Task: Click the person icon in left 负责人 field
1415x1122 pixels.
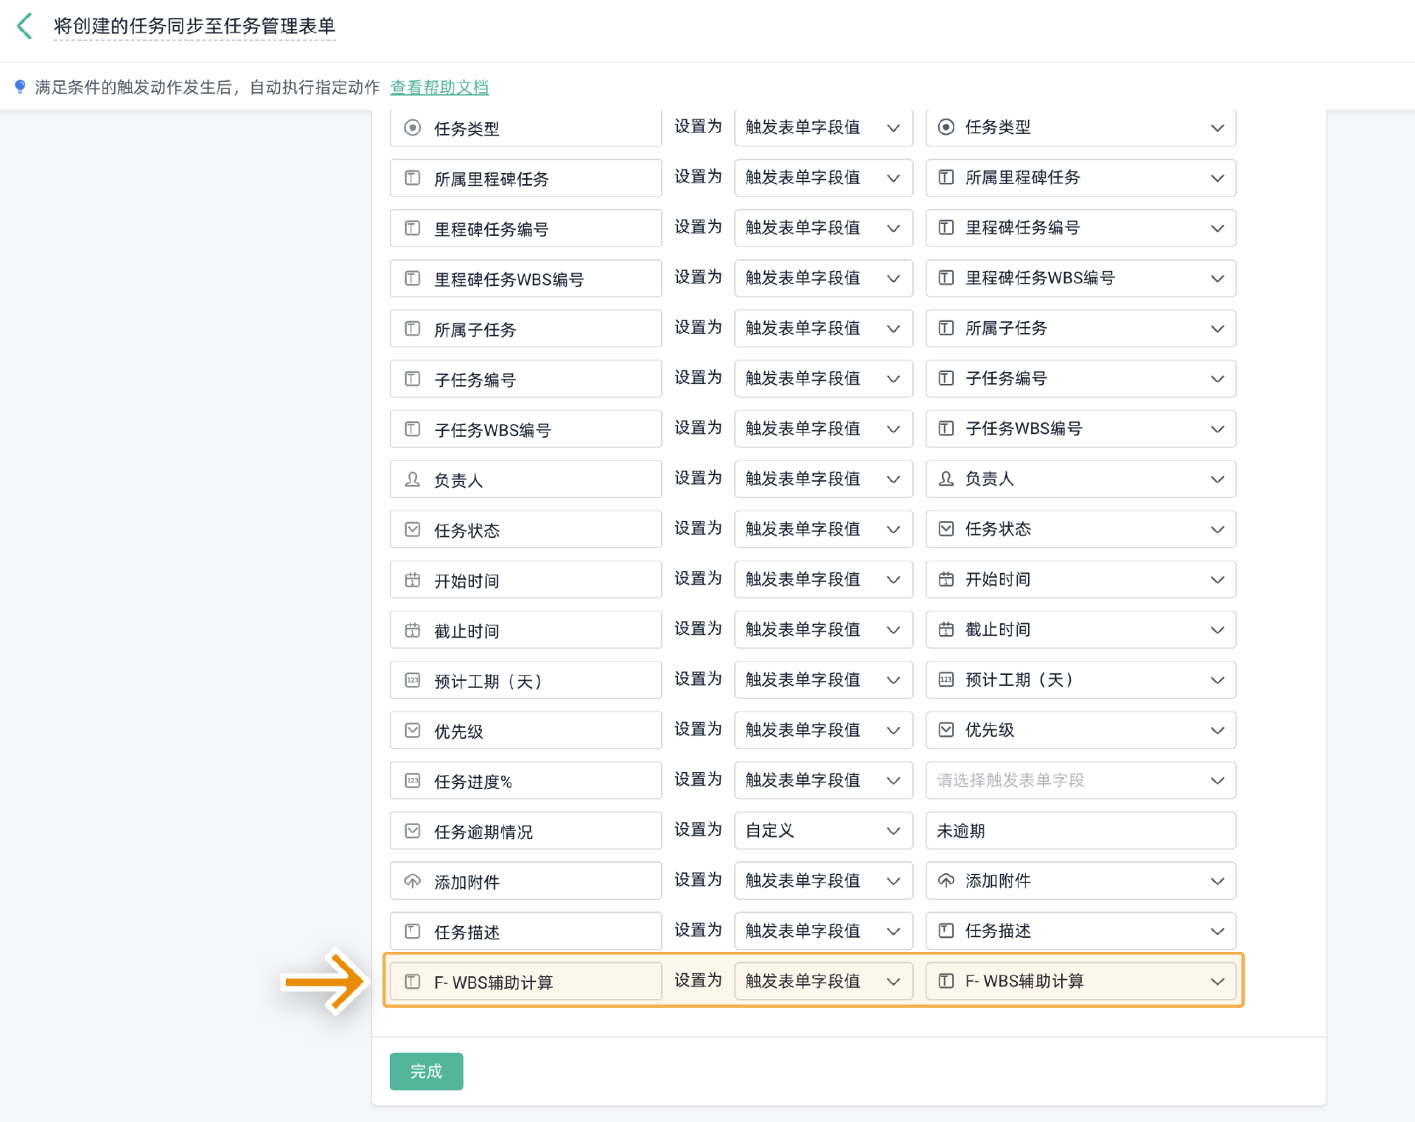Action: (413, 480)
